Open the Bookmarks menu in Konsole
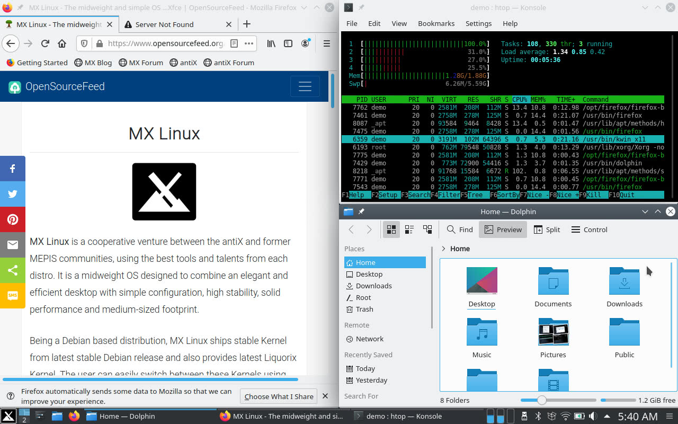Screen dimensions: 678x424 click(436, 23)
